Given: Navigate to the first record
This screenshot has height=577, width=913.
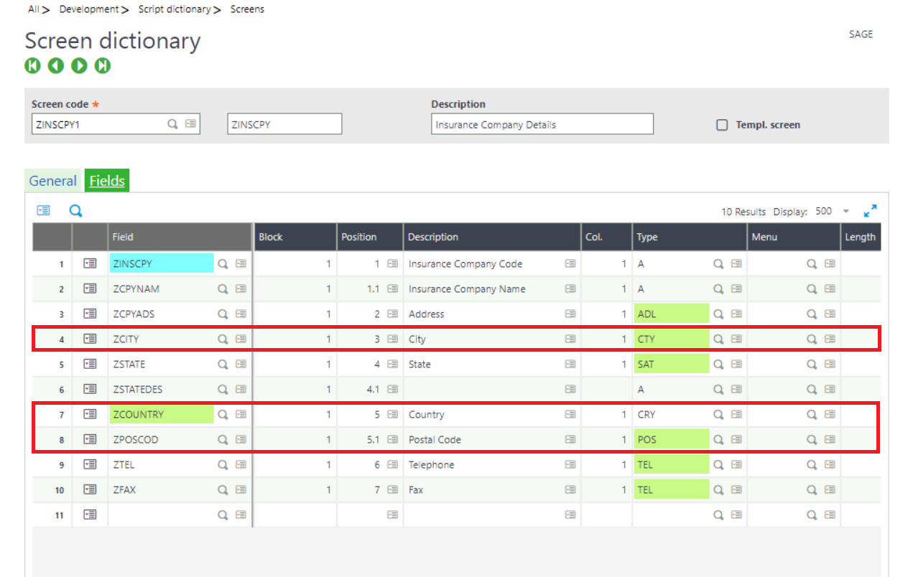Looking at the screenshot, I should tap(32, 65).
